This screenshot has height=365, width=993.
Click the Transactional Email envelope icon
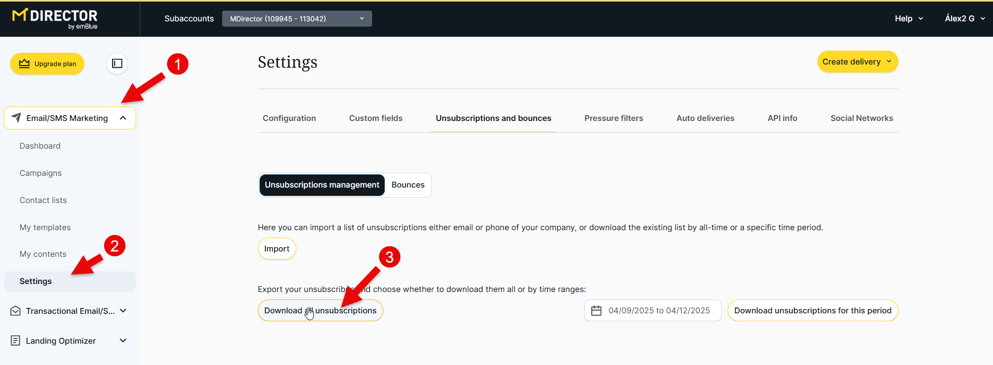point(15,311)
